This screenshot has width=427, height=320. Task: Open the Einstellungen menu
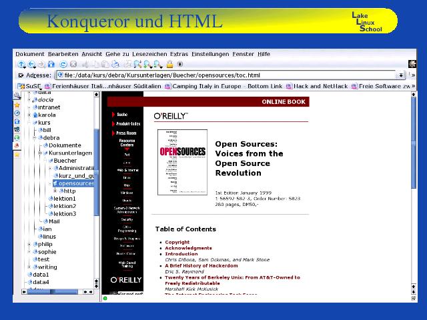(x=210, y=54)
